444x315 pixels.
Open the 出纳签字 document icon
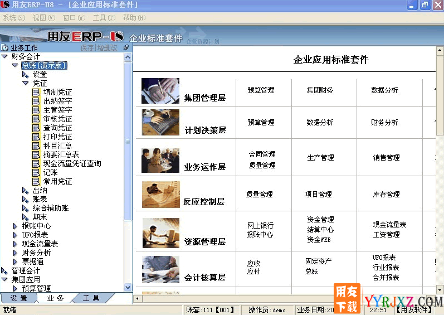coord(36,101)
